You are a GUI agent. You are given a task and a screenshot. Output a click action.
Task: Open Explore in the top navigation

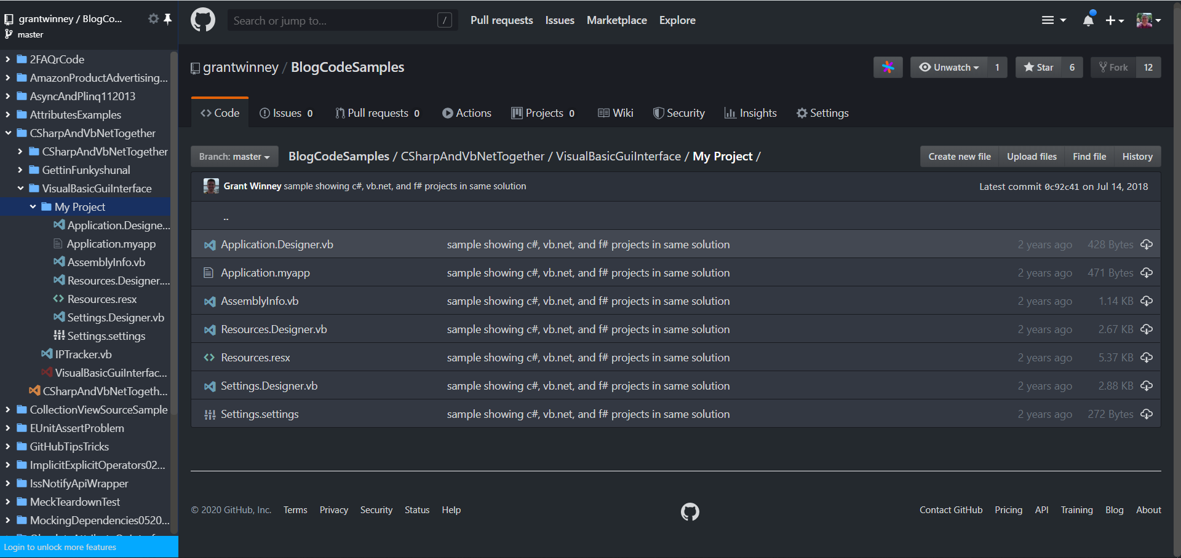tap(677, 20)
